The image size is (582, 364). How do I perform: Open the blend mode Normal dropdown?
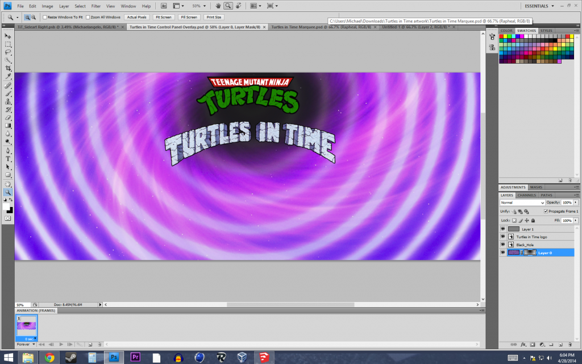point(522,202)
